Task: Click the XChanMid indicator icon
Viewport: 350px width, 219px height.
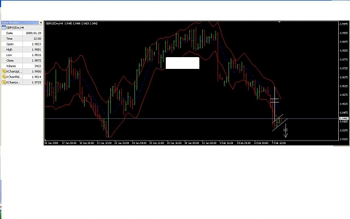Action: point(4,77)
